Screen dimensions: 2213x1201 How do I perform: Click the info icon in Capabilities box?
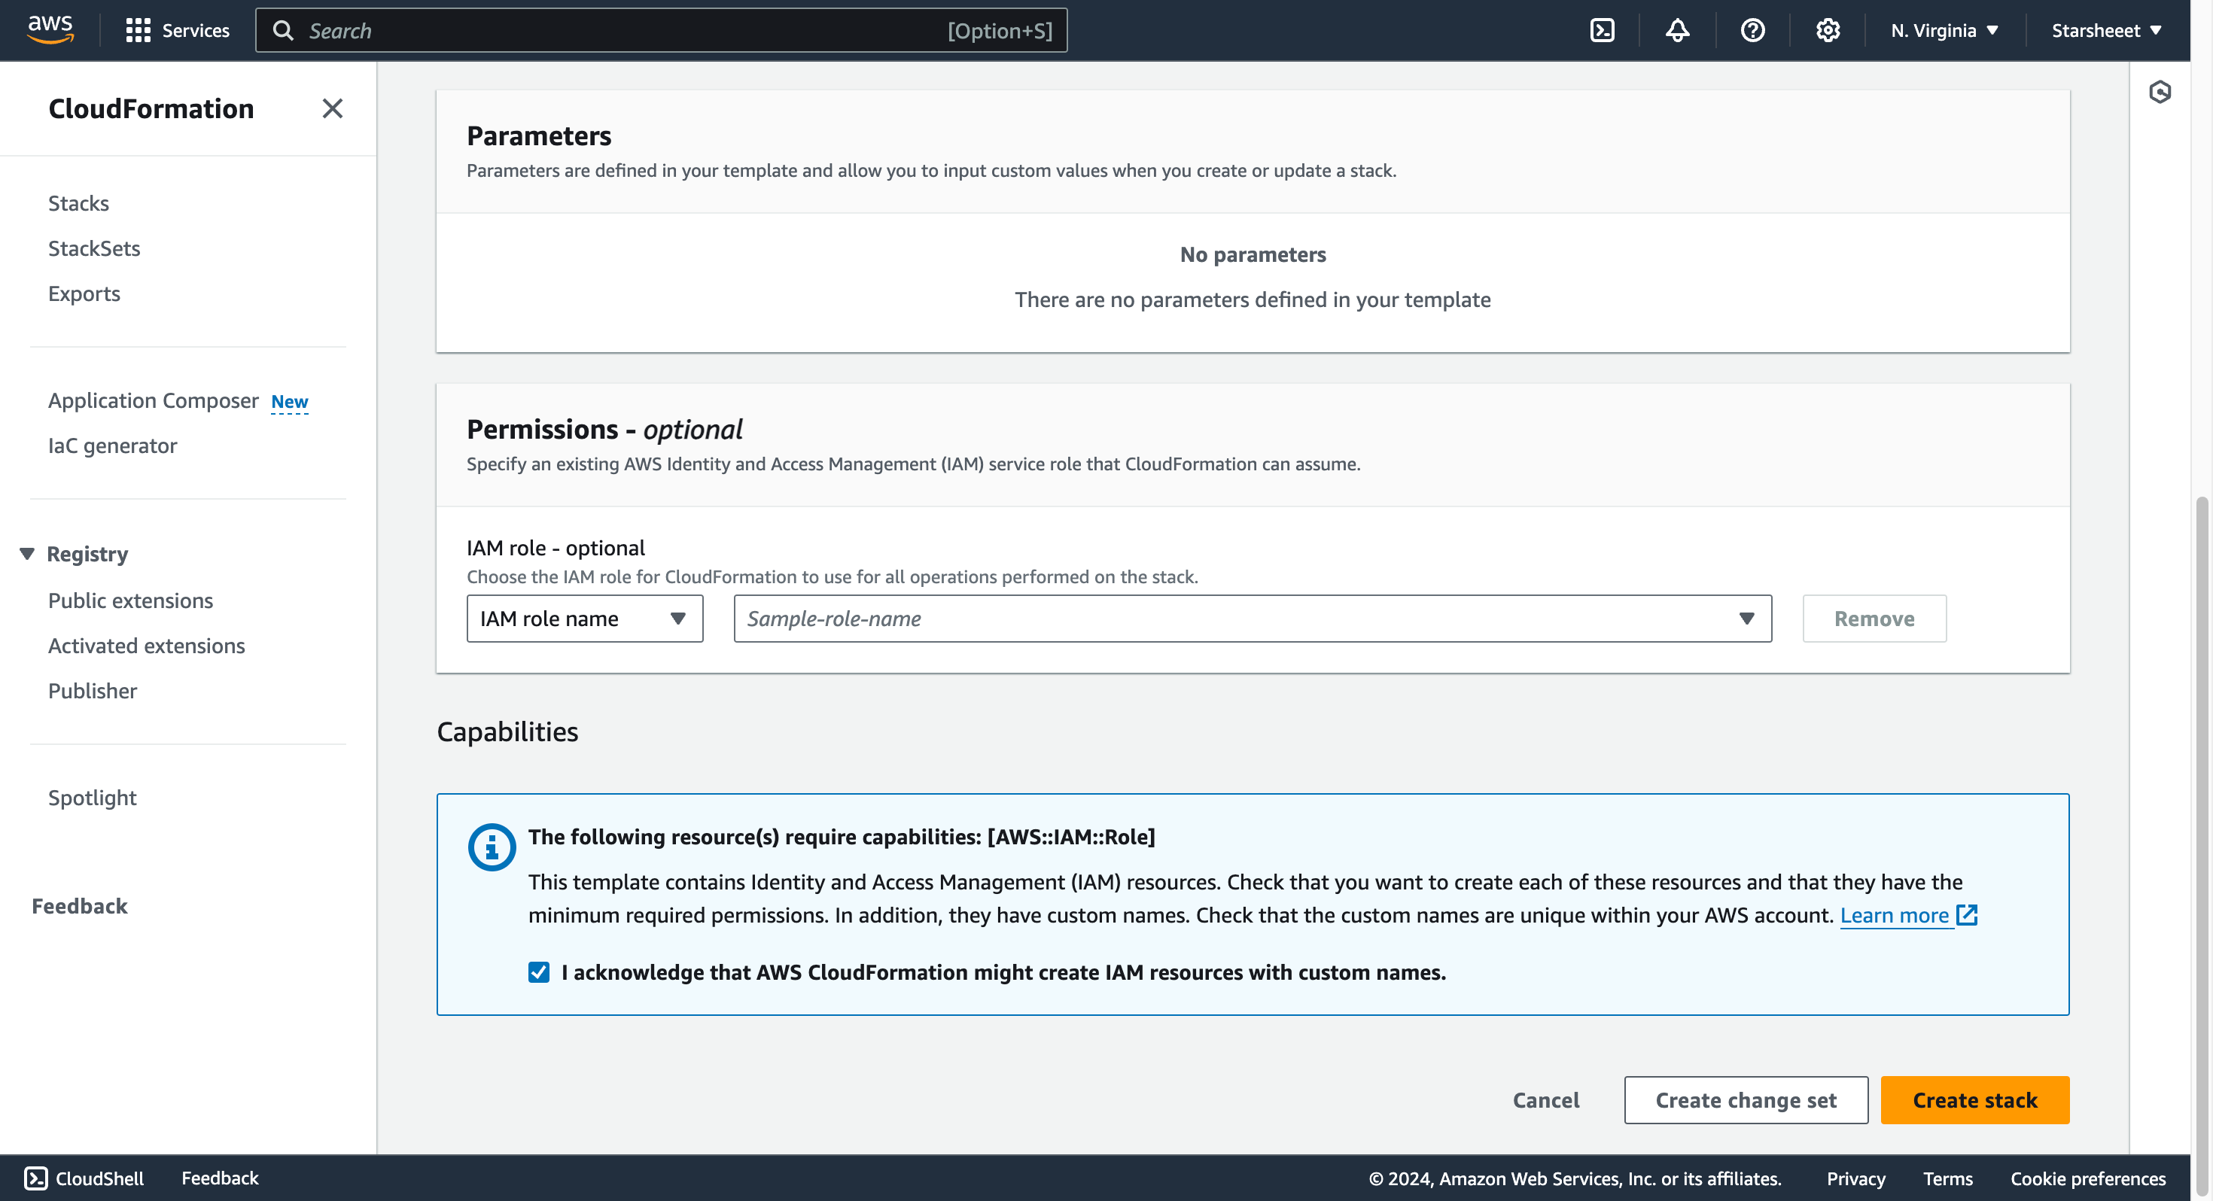click(492, 847)
